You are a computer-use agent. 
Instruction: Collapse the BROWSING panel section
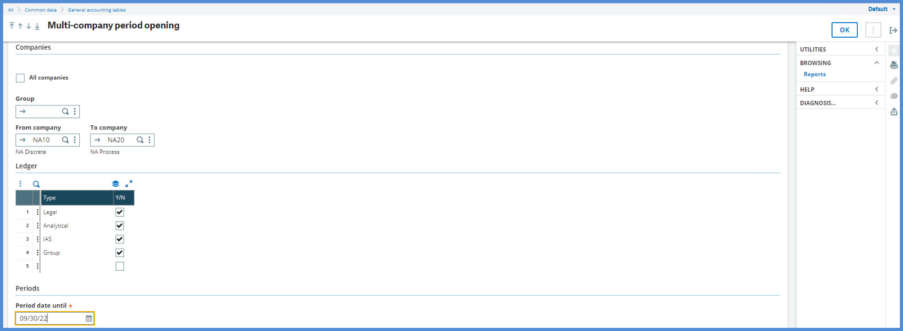876,63
